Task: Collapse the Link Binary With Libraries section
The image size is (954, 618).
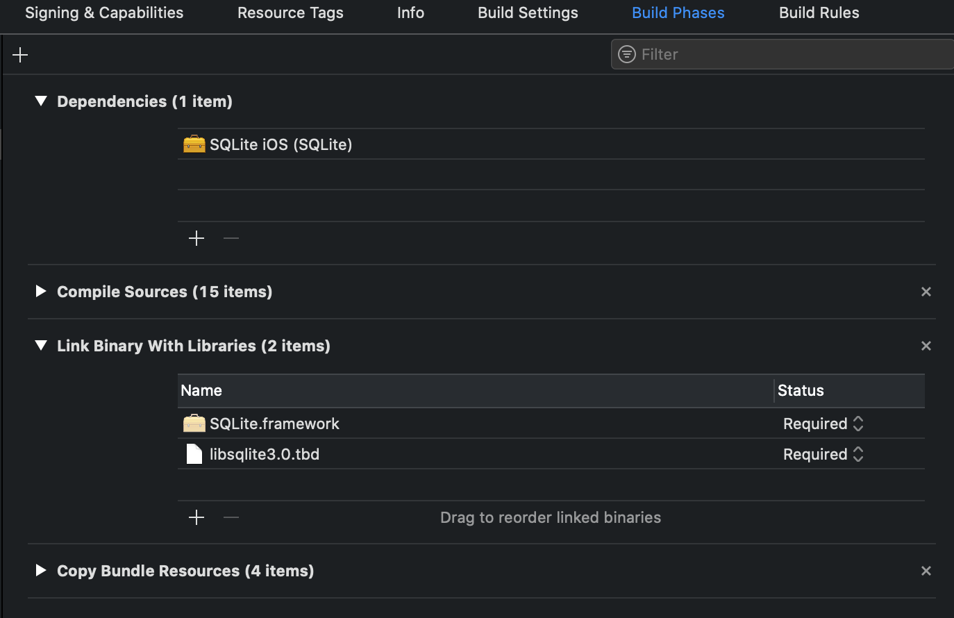Action: coord(41,345)
